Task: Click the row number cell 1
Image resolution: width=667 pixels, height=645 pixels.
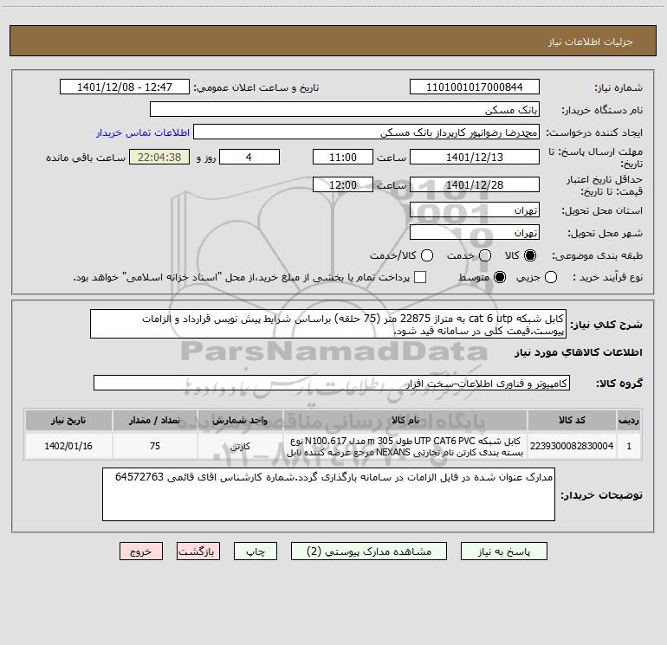Action: 629,446
